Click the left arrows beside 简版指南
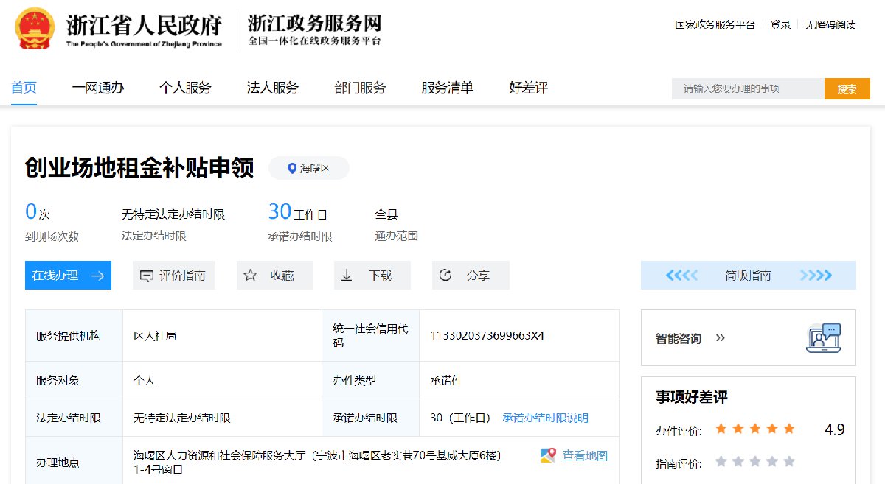 point(681,276)
